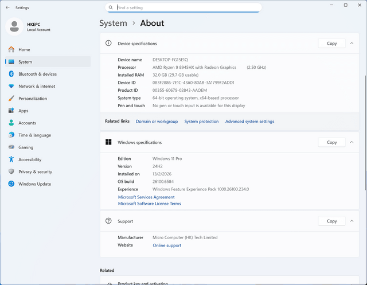This screenshot has width=367, height=285.
Task: Click the Installed RAM value 32.0 GB
Action: click(x=175, y=75)
